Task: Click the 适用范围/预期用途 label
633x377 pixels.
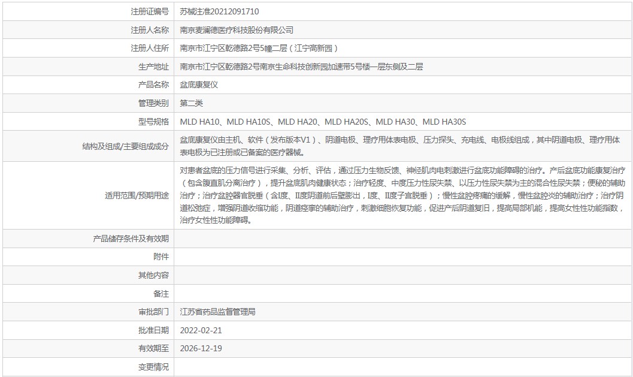Action: pyautogui.click(x=137, y=195)
